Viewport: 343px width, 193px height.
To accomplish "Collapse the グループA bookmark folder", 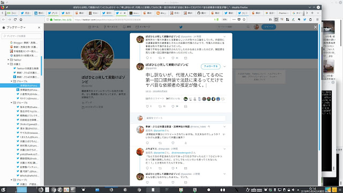I will pos(11,81).
